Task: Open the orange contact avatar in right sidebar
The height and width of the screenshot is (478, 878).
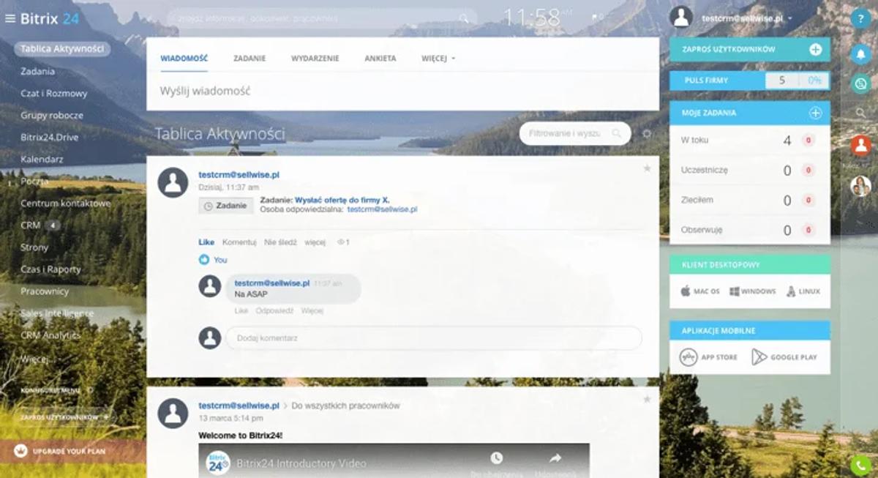Action: pyautogui.click(x=860, y=146)
